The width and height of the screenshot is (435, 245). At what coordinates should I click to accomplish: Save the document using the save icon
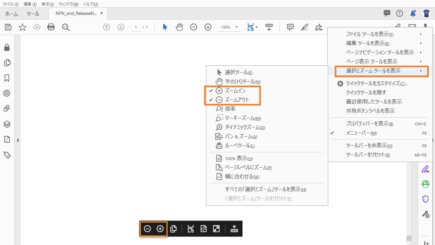click(x=8, y=27)
